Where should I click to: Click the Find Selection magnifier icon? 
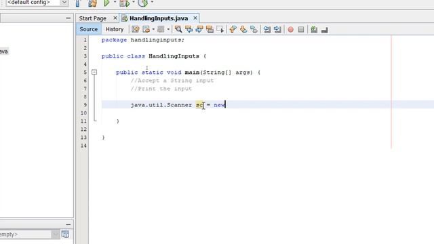point(178,29)
